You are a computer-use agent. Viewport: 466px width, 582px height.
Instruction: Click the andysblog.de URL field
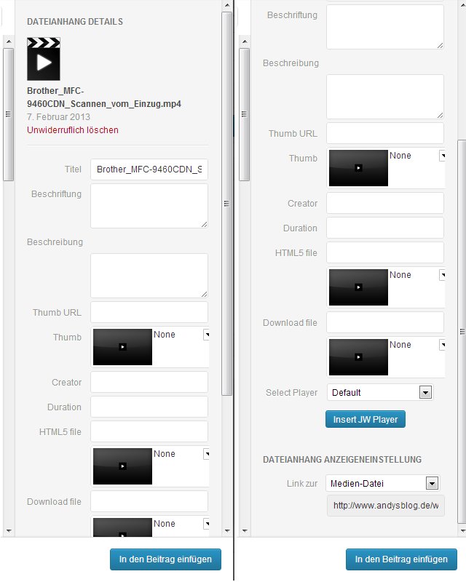click(x=385, y=506)
